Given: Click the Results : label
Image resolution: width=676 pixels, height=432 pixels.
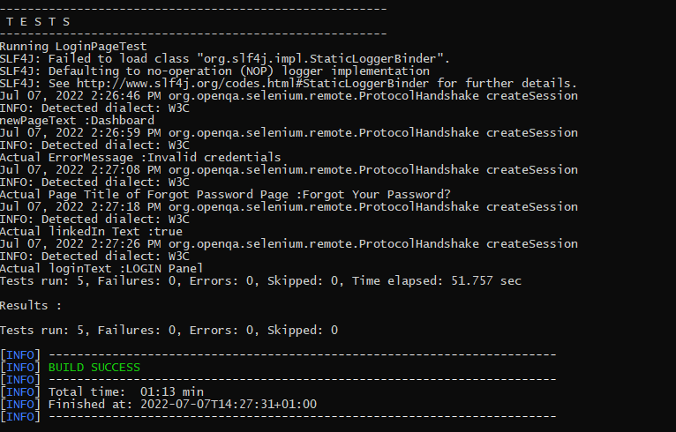Looking at the screenshot, I should click(x=31, y=305).
